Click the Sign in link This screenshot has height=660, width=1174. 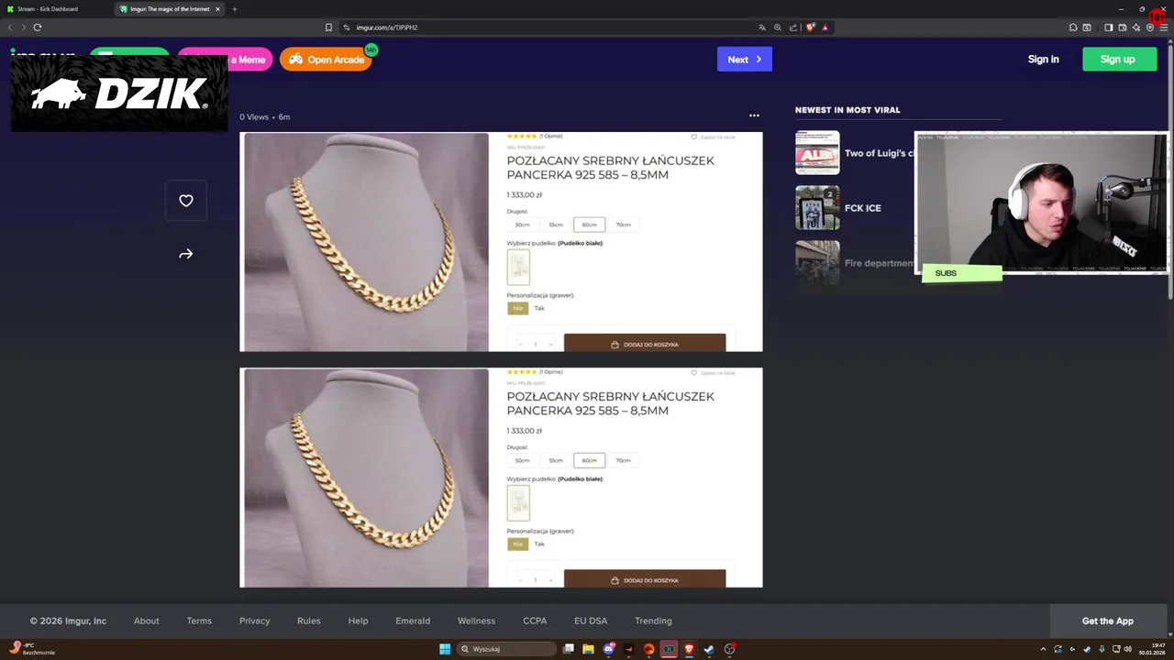[x=1043, y=60]
